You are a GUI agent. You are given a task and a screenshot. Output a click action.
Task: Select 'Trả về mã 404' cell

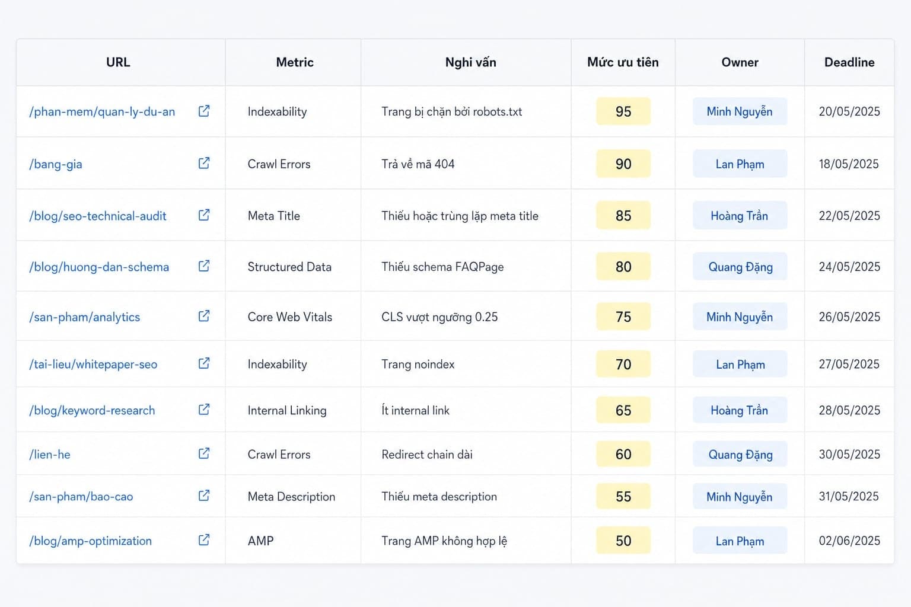coord(466,164)
